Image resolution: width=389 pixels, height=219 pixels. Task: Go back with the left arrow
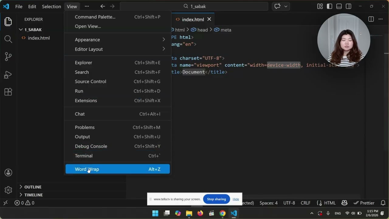click(x=103, y=6)
